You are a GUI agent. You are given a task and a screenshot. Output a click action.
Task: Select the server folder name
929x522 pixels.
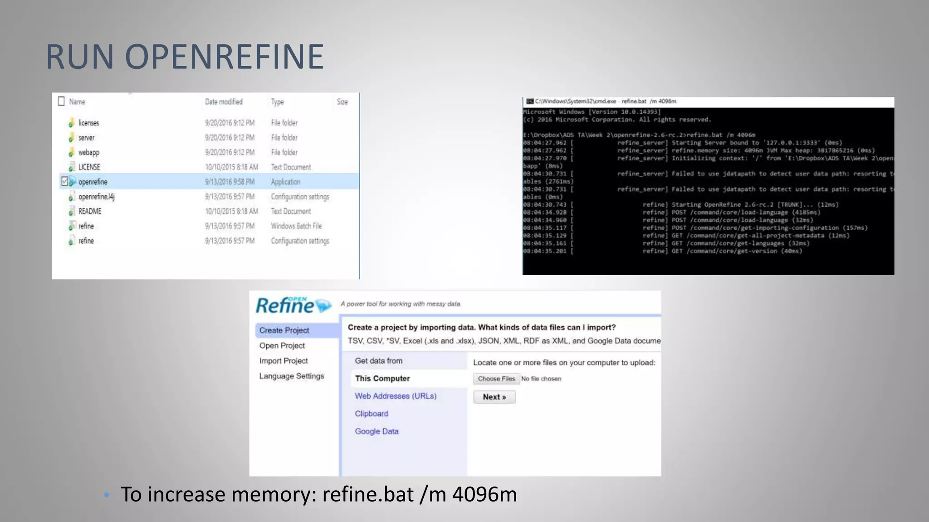click(86, 138)
